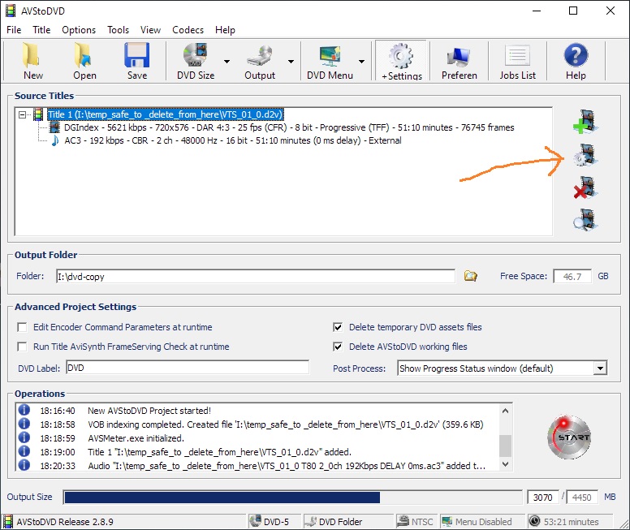Open the Title menu
Image resolution: width=630 pixels, height=530 pixels.
click(x=41, y=30)
